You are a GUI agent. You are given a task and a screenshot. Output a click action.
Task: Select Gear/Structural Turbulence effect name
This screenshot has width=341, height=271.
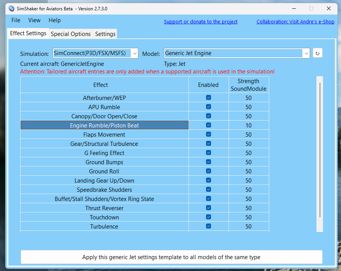pyautogui.click(x=104, y=144)
